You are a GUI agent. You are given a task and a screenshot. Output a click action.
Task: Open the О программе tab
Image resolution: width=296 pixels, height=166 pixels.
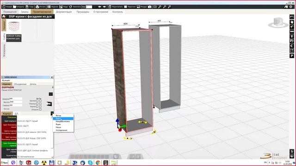point(101,12)
